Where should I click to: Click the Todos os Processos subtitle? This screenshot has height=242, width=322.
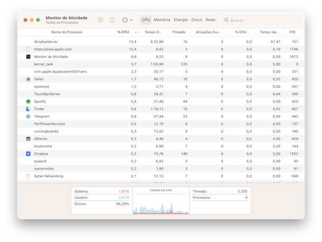click(x=62, y=23)
